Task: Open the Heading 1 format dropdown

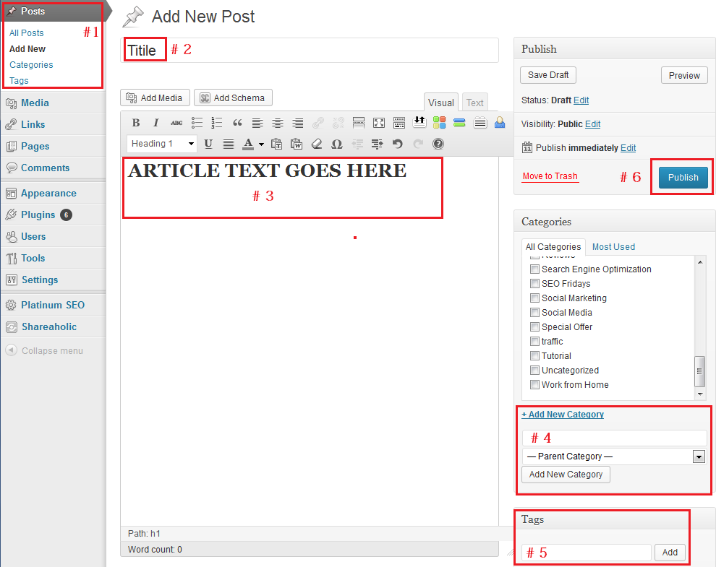Action: click(x=162, y=144)
